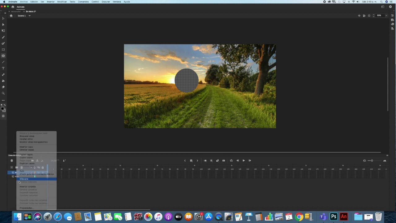Click the dotted circle on the stage
Screen dimensions: 396x223
187,81
